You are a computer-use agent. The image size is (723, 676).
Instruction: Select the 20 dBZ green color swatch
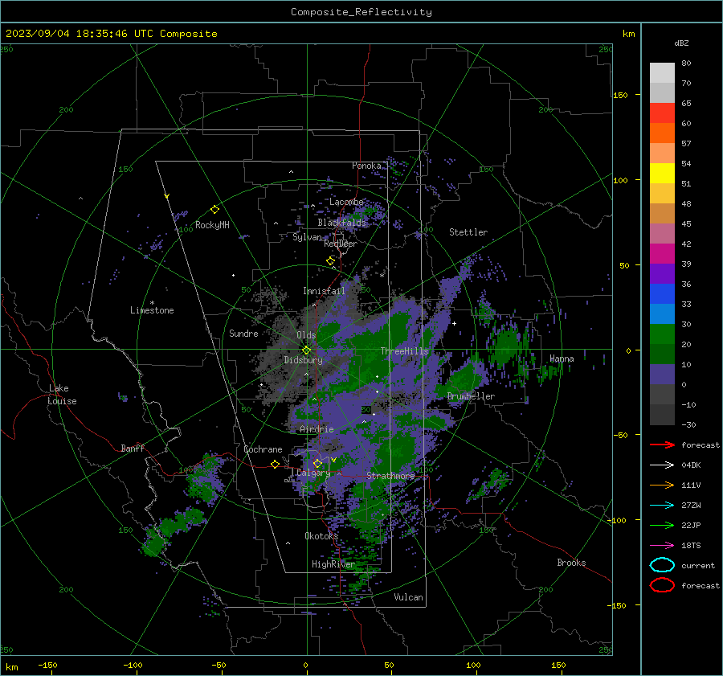662,354
